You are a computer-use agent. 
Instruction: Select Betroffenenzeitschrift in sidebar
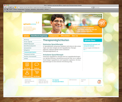(32, 46)
